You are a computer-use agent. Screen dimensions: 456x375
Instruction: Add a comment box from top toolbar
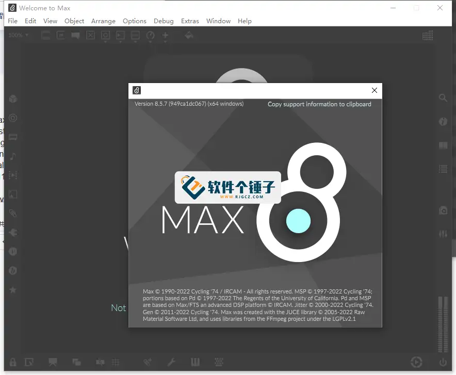(76, 36)
